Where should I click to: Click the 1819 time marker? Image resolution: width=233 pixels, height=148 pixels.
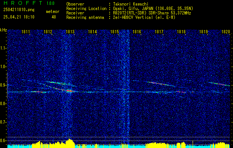203,31
